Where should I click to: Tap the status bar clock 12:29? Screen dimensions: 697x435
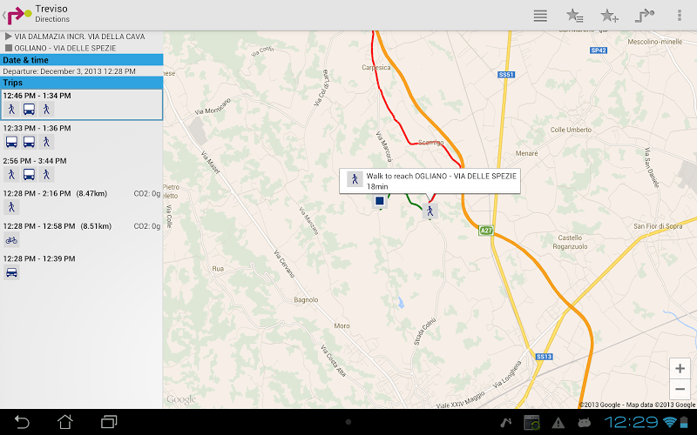click(x=630, y=422)
